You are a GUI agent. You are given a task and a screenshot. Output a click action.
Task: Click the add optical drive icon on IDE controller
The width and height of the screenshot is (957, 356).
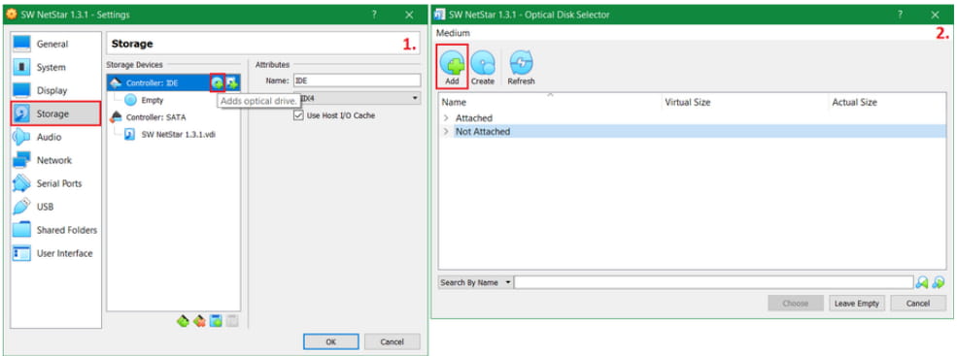(x=218, y=82)
